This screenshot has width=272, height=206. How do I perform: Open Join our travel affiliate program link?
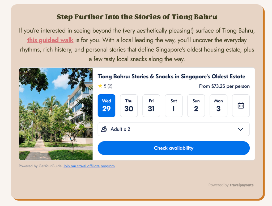tap(89, 166)
